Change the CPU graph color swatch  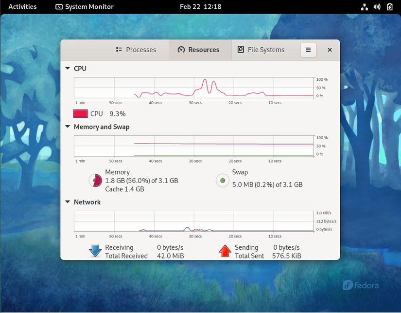[x=81, y=114]
